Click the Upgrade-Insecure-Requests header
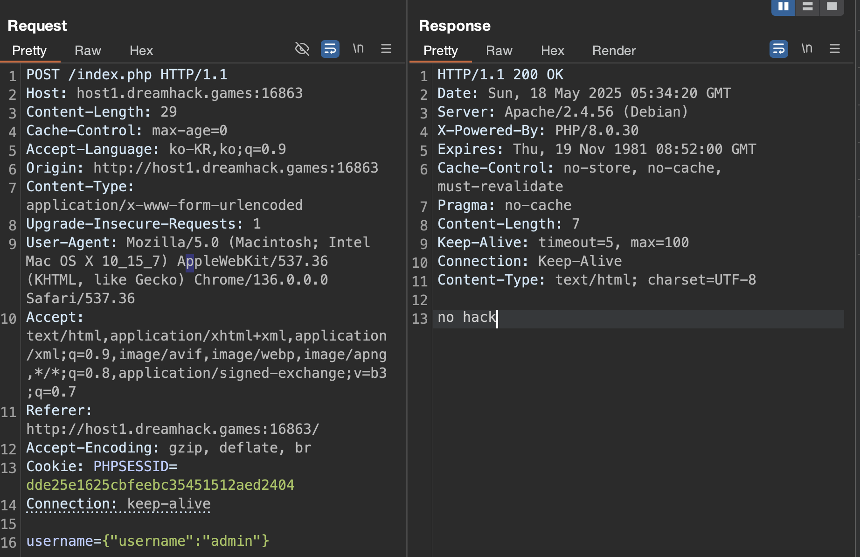860x557 pixels. click(144, 224)
